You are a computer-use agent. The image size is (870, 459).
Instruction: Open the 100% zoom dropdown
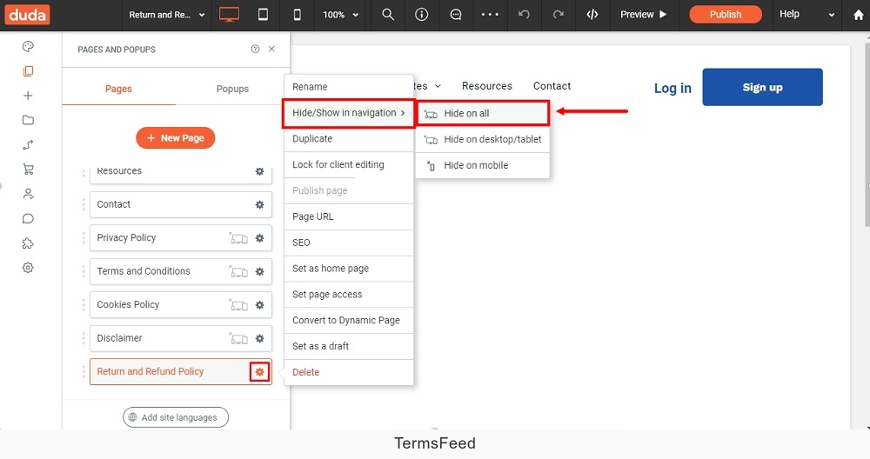(340, 15)
